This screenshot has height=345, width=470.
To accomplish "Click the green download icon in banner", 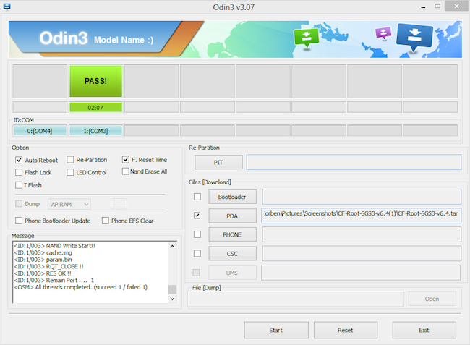I will coord(307,38).
